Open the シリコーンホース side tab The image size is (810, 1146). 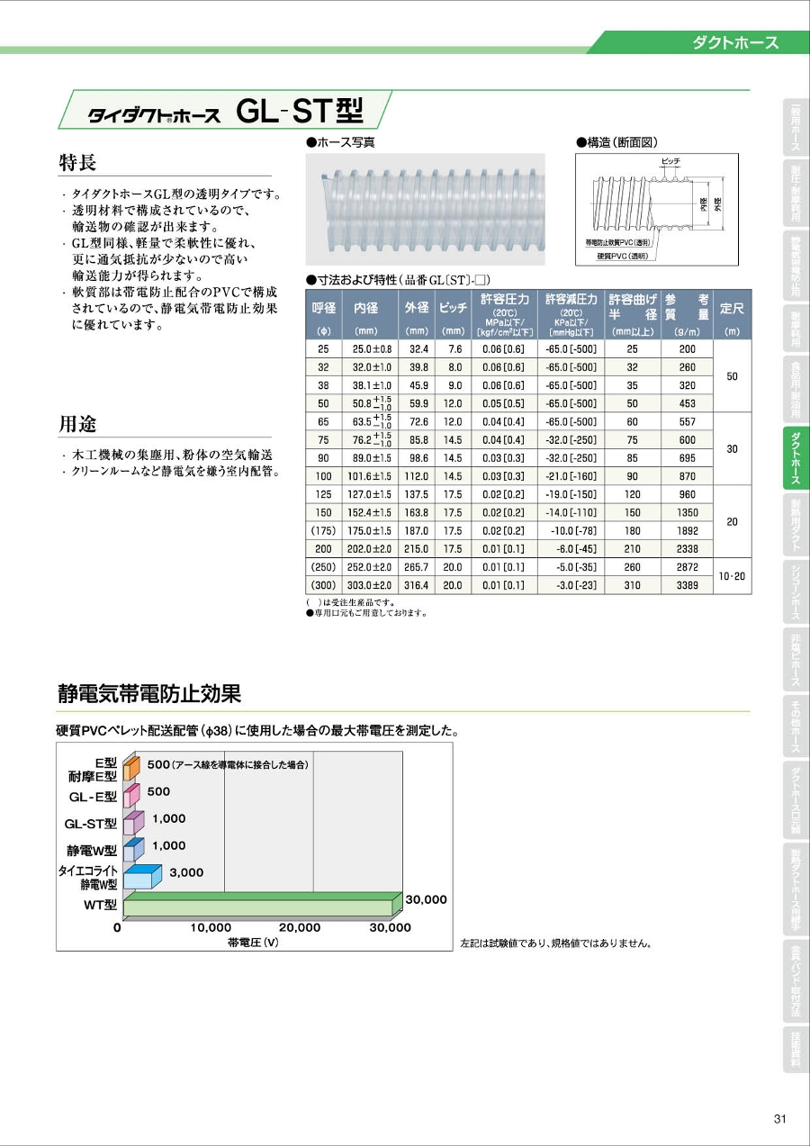pyautogui.click(x=796, y=592)
